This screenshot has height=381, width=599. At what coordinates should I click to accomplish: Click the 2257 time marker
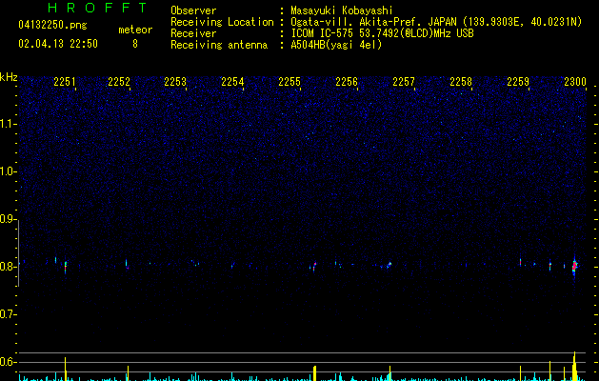[x=404, y=82]
